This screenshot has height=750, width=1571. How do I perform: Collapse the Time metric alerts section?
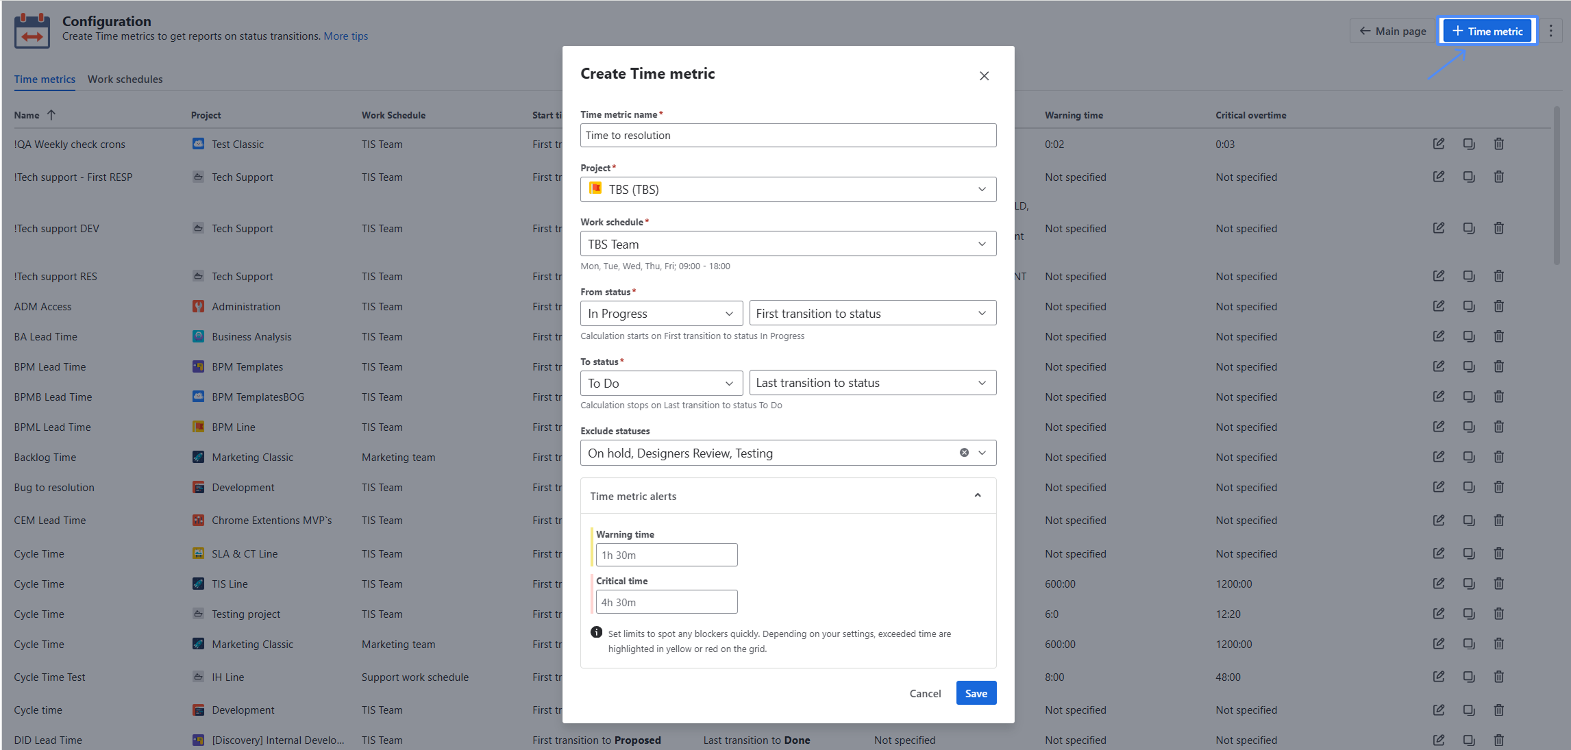coord(977,496)
